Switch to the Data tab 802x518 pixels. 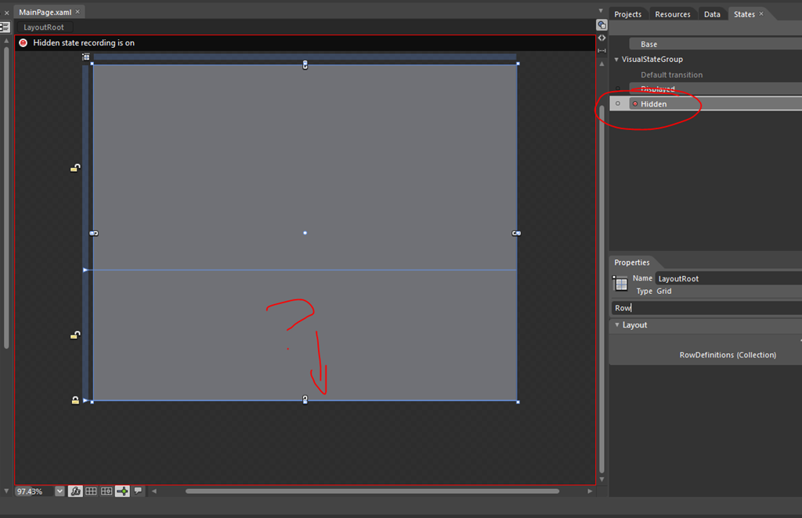tap(712, 14)
